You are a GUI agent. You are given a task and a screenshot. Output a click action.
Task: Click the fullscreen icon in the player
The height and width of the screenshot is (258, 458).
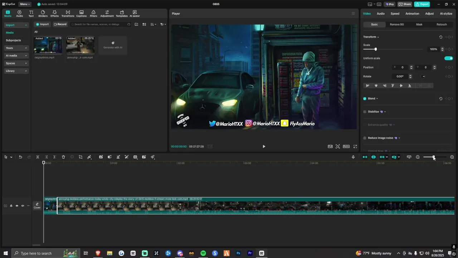tap(355, 146)
